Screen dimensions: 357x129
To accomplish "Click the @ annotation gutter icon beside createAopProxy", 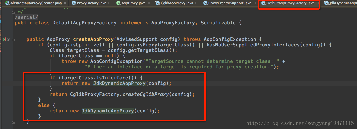I will [x=8, y=39].
